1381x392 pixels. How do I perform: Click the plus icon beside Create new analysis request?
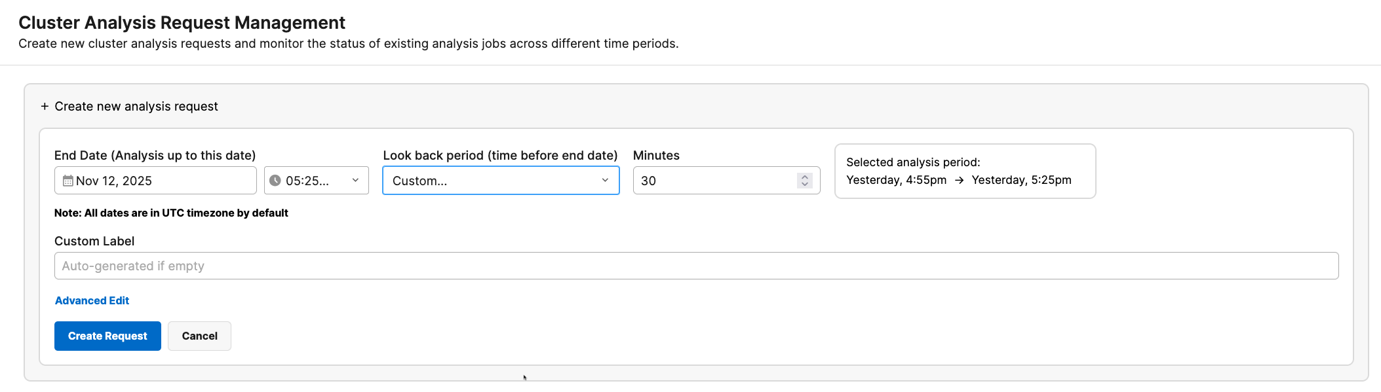point(45,106)
